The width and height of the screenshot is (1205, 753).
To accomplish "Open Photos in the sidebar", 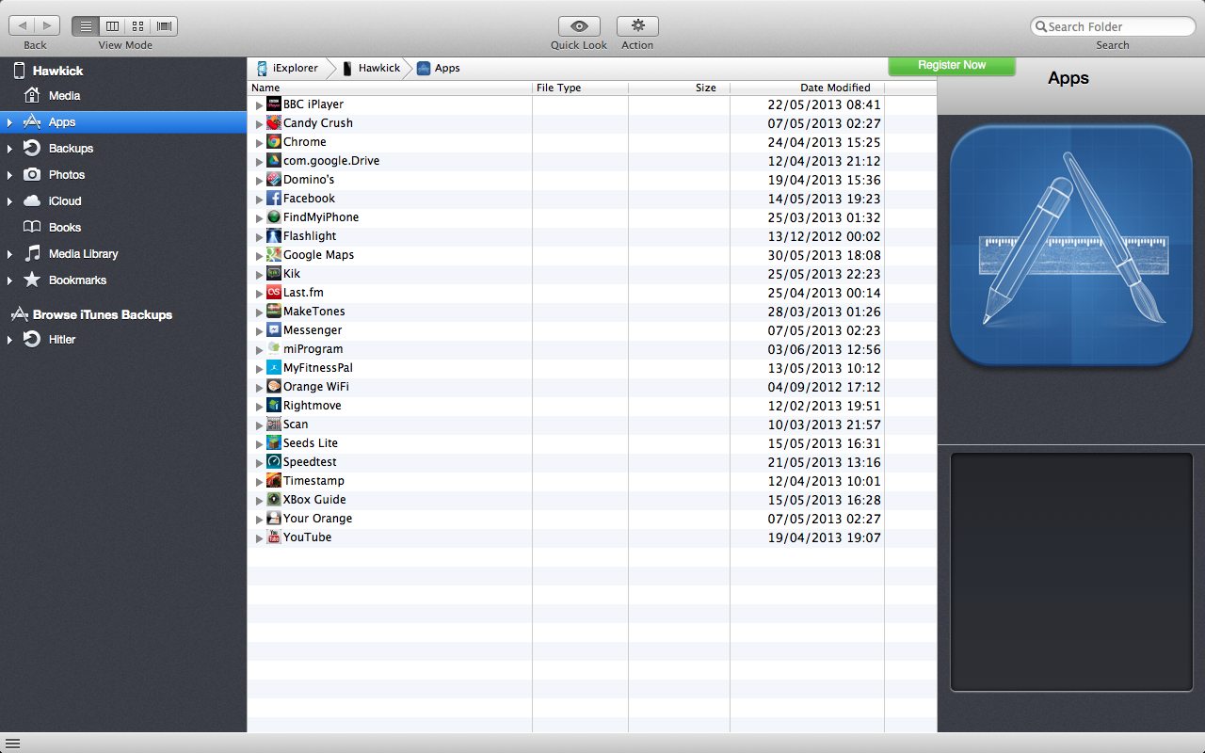I will pos(67,175).
